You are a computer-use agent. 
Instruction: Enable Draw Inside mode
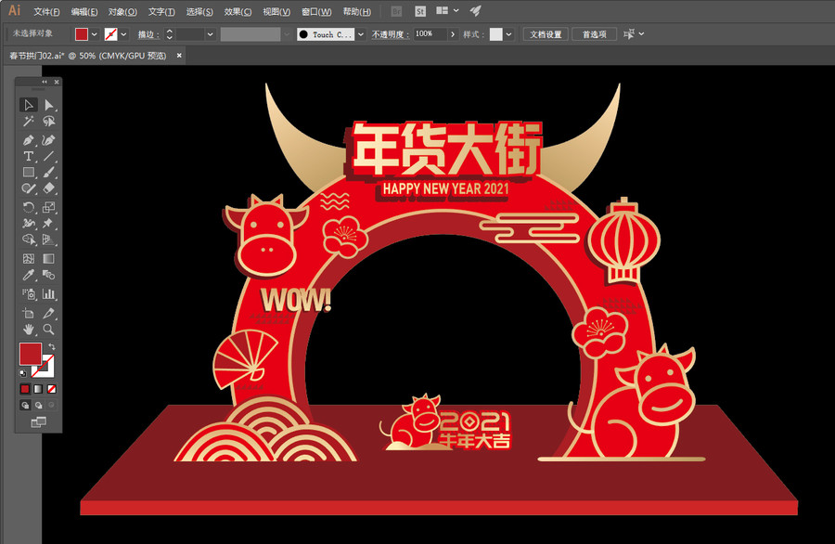pos(52,405)
